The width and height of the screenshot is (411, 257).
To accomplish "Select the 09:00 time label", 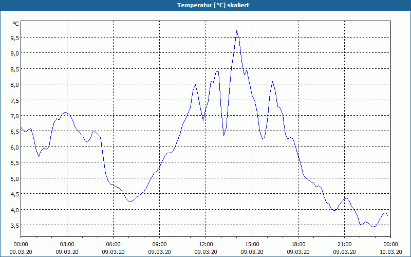I will point(159,245).
